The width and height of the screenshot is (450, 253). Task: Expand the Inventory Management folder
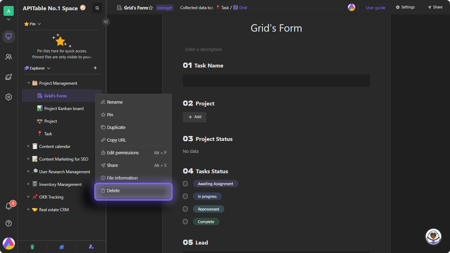[28, 184]
